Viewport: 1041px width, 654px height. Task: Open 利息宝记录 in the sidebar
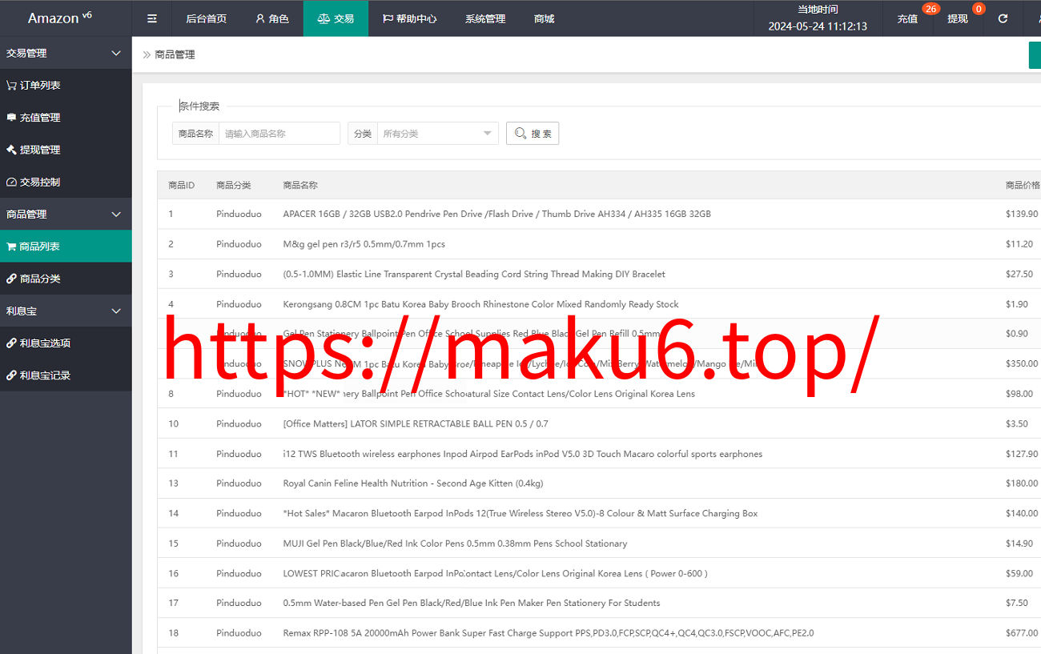(x=66, y=375)
